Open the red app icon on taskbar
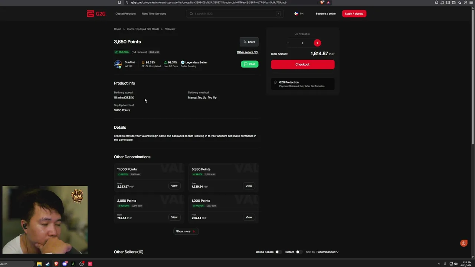Image resolution: width=475 pixels, height=267 pixels. [x=90, y=264]
